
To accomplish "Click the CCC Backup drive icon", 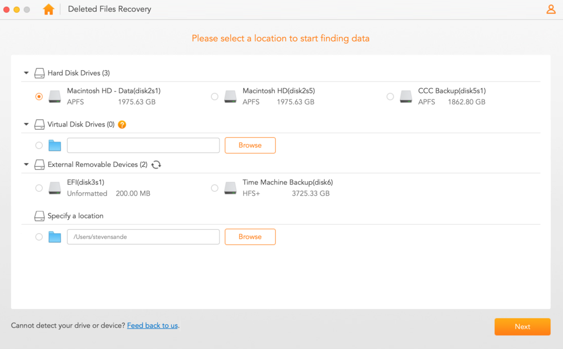I will (x=406, y=97).
